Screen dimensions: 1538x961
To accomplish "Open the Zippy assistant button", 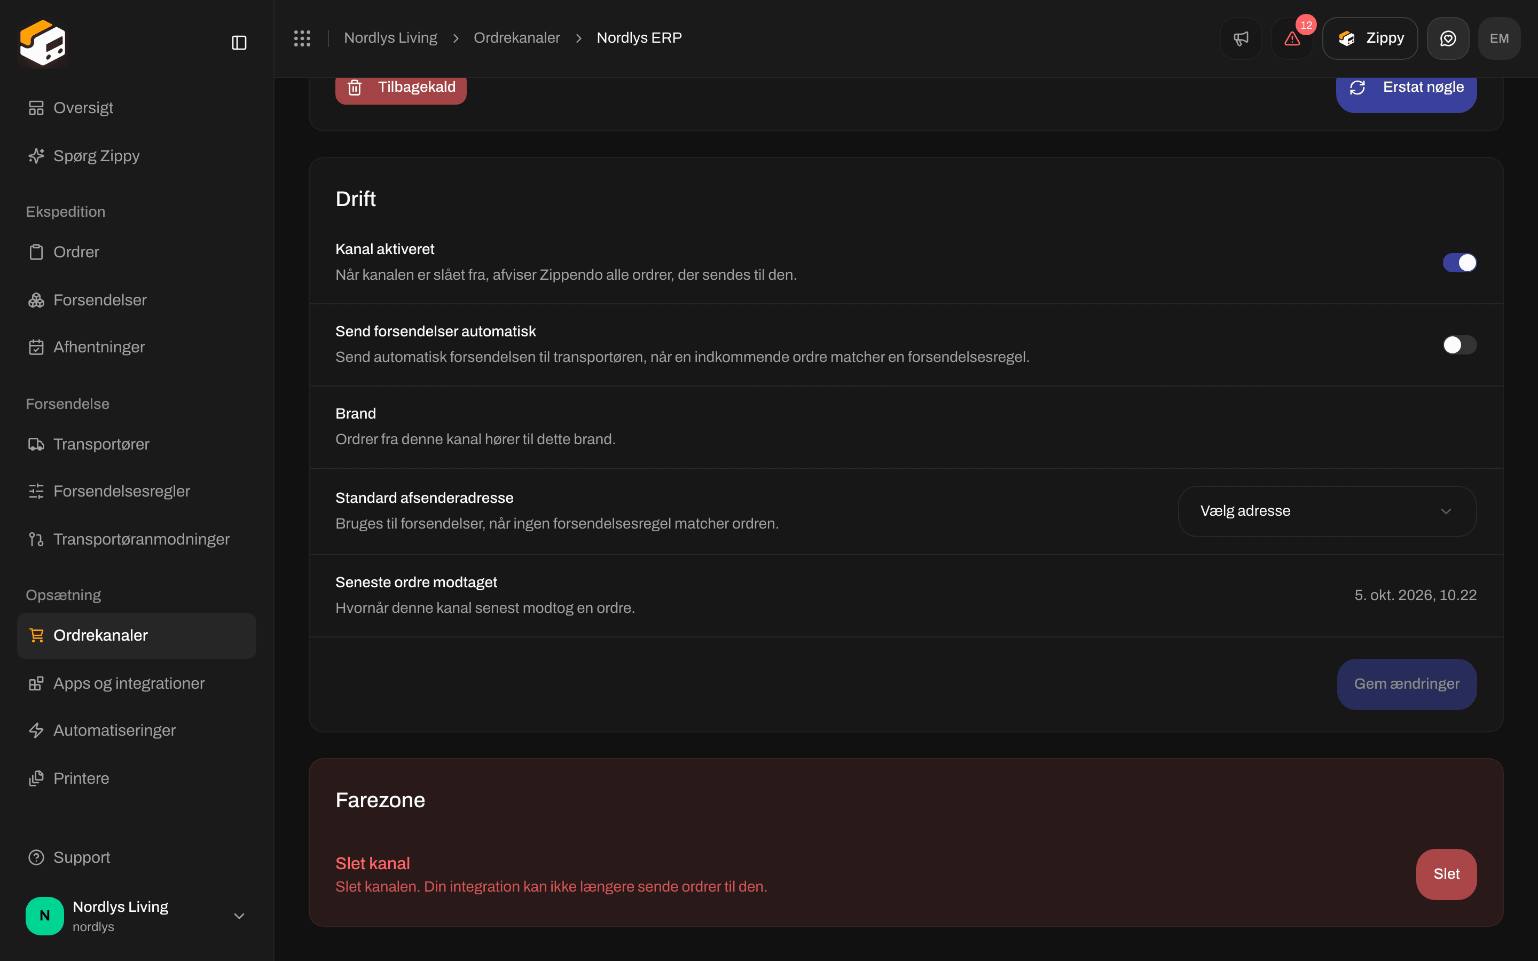I will pyautogui.click(x=1370, y=38).
